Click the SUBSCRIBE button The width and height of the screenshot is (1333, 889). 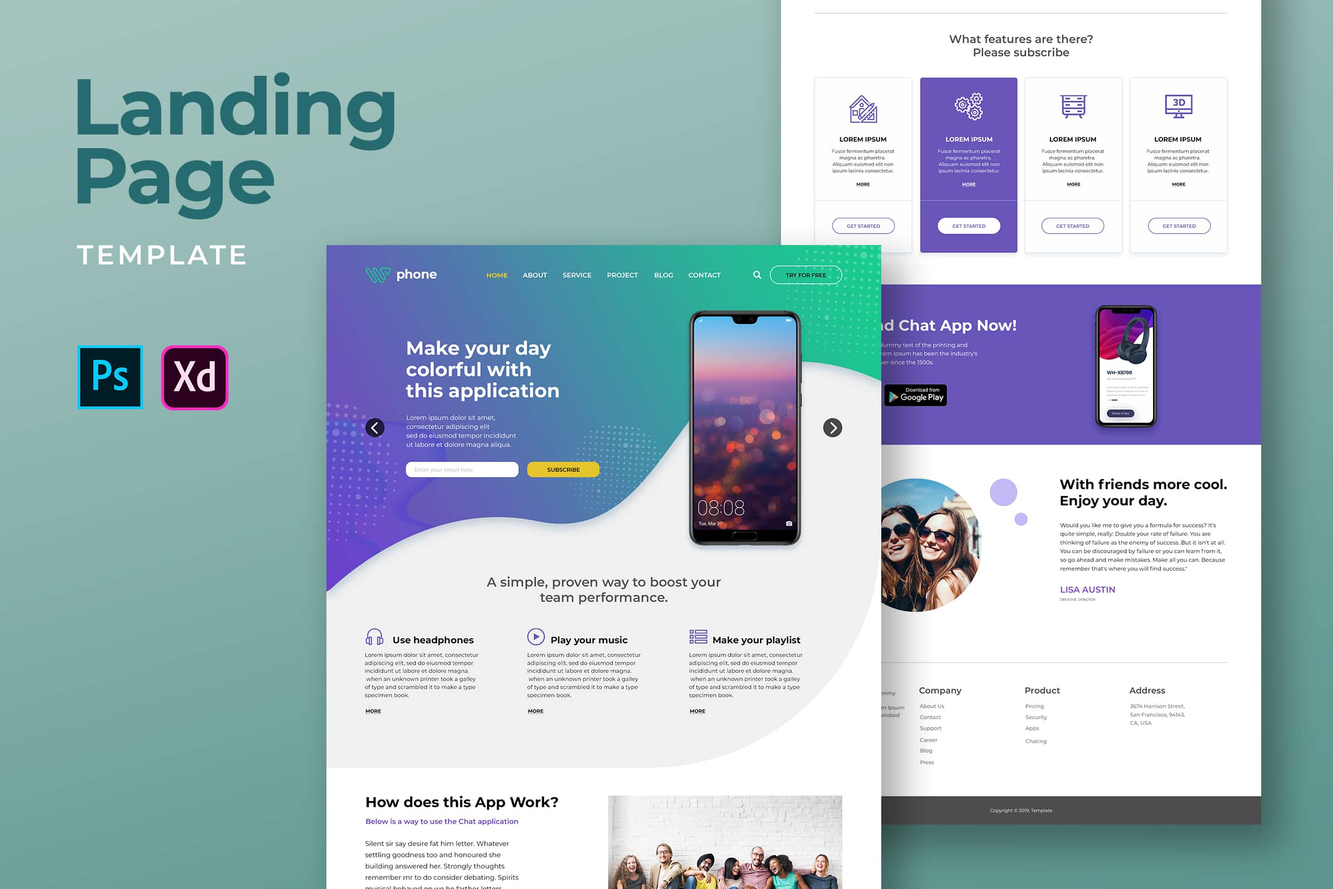[x=562, y=470]
